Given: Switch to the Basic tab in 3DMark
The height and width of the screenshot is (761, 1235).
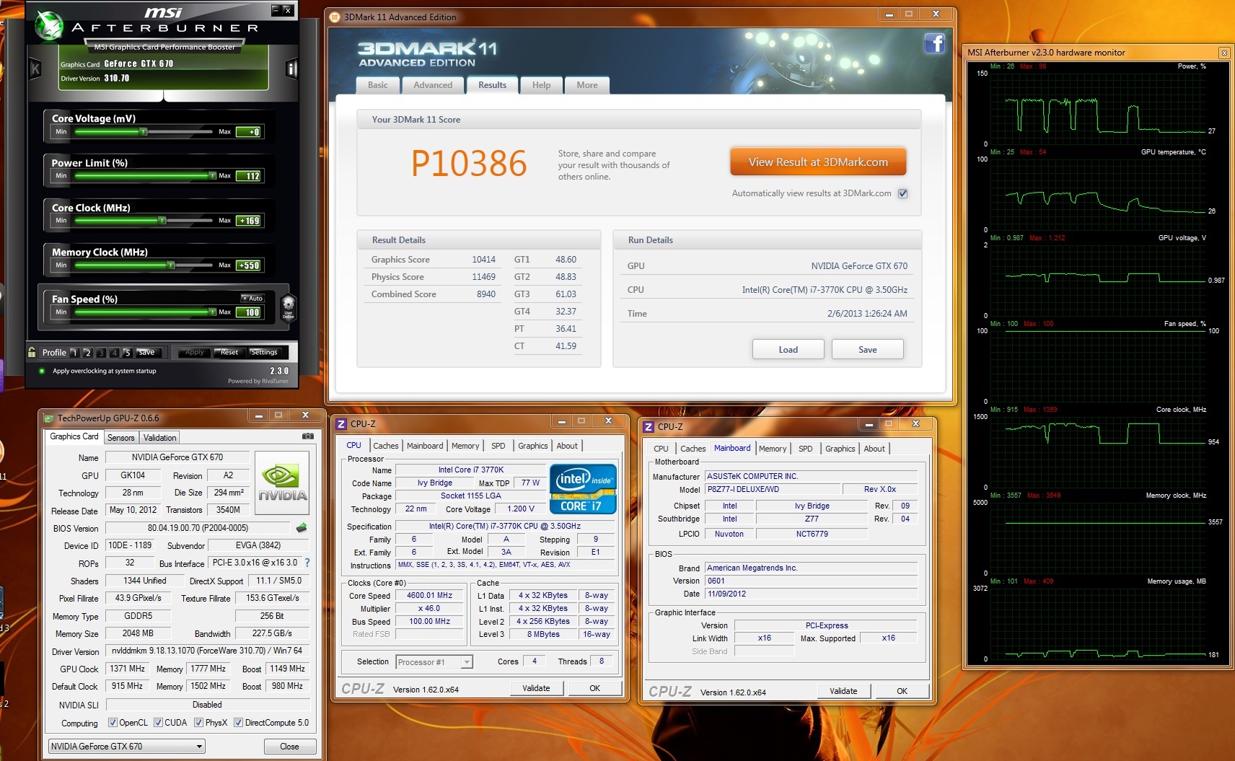Looking at the screenshot, I should 378,85.
